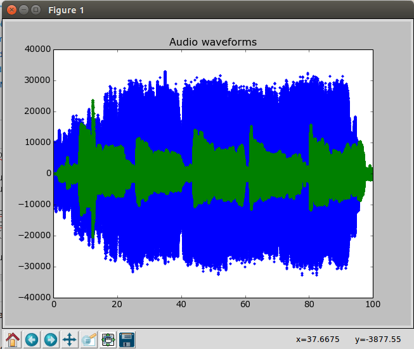Image resolution: width=414 pixels, height=349 pixels.
Task: Save the figure with floppy icon
Action: 127,339
